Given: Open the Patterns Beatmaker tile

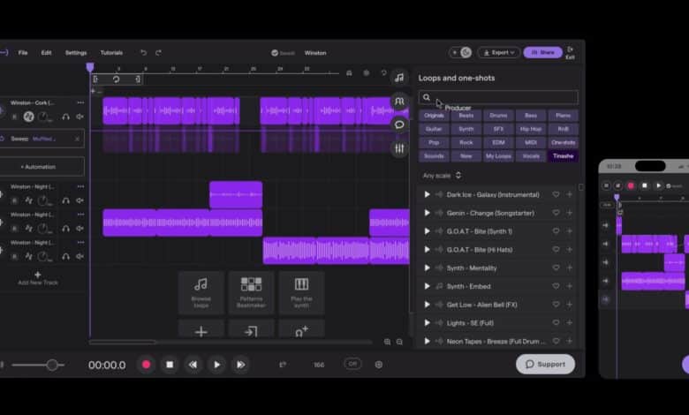Looking at the screenshot, I should pyautogui.click(x=252, y=292).
